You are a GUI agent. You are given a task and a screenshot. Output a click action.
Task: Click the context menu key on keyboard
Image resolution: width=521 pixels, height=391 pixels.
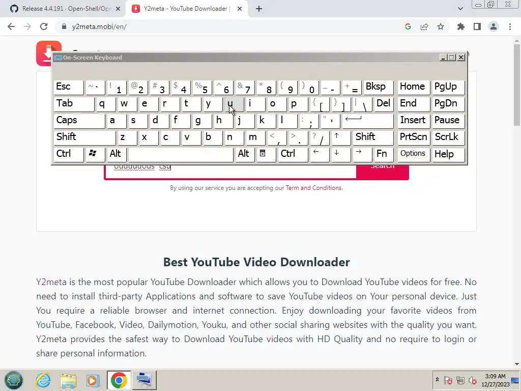click(266, 154)
